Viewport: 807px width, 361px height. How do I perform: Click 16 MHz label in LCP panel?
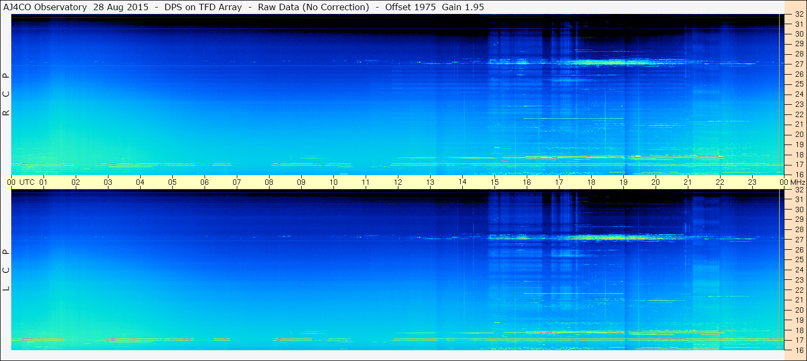click(798, 350)
